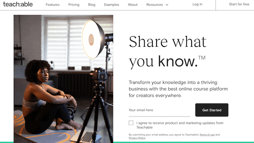Click the Your email here field

point(159,110)
